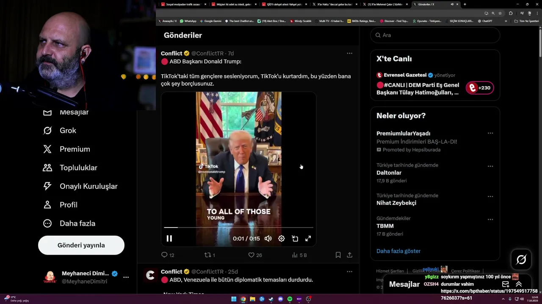Screen dimensions: 542x304
Task: Open Hizmet Şartları footer link
Action: pos(390,271)
